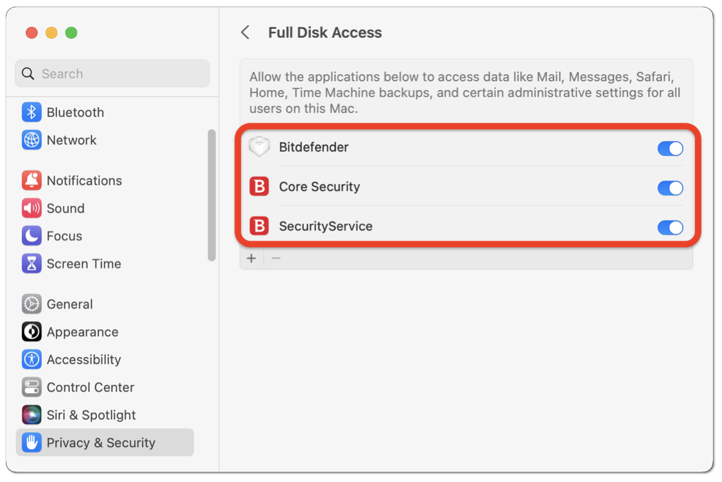
Task: Add an app with the plus button
Action: click(x=251, y=258)
